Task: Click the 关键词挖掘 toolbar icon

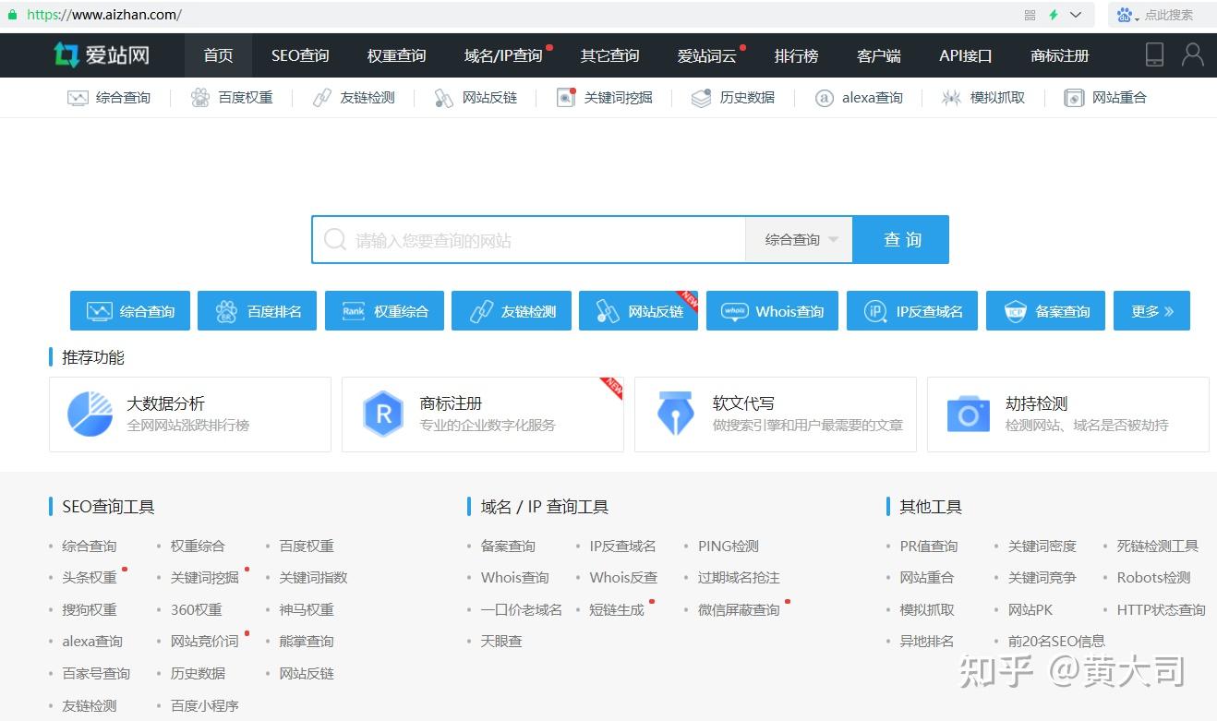Action: point(565,97)
